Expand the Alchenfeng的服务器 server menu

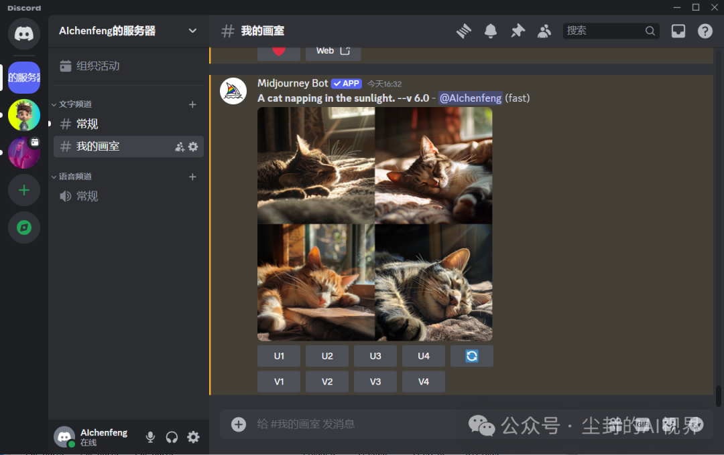[128, 31]
